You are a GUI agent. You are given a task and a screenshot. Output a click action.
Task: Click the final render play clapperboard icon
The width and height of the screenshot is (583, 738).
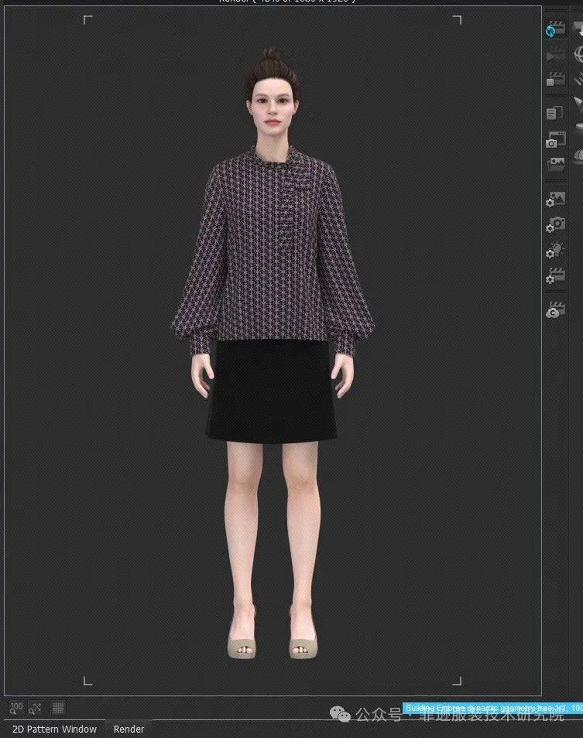click(556, 56)
